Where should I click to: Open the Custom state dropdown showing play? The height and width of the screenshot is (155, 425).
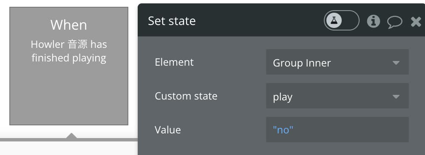tap(337, 96)
